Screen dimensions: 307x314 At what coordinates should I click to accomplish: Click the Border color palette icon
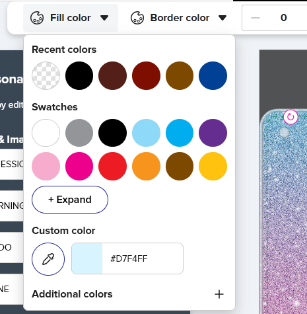coord(137,18)
